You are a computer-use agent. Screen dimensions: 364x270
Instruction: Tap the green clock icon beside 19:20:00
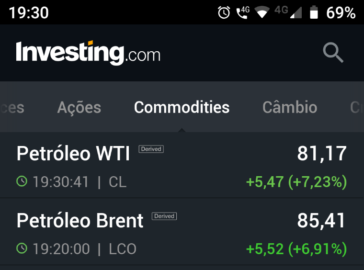pos(22,248)
